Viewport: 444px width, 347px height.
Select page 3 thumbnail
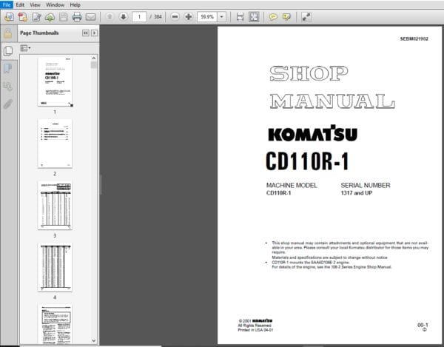[x=55, y=206]
